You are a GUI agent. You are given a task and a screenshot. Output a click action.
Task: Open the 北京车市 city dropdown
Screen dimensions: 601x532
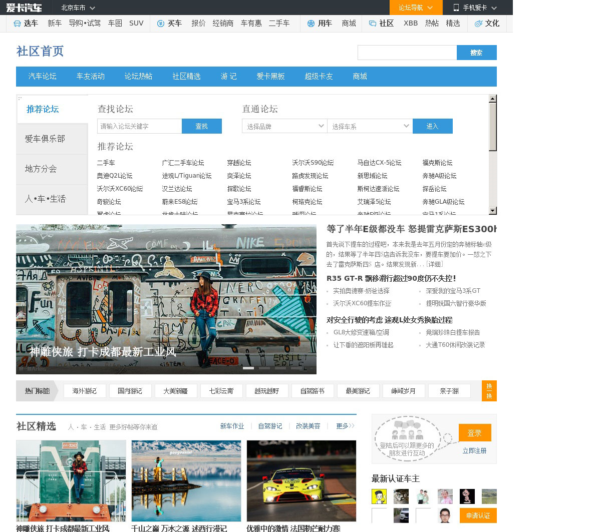[x=78, y=8]
